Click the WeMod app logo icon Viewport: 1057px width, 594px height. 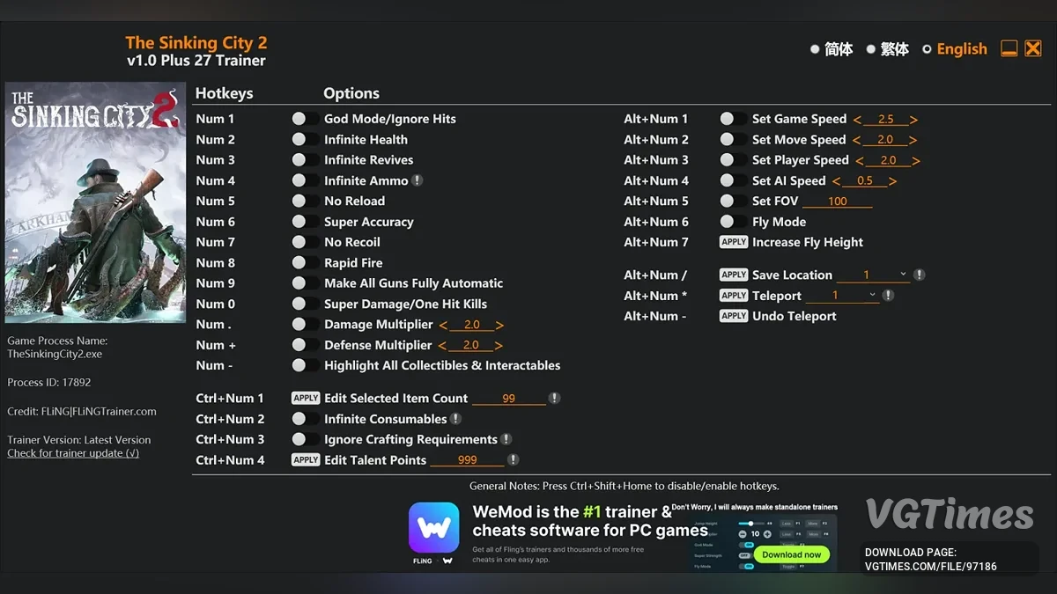click(433, 528)
